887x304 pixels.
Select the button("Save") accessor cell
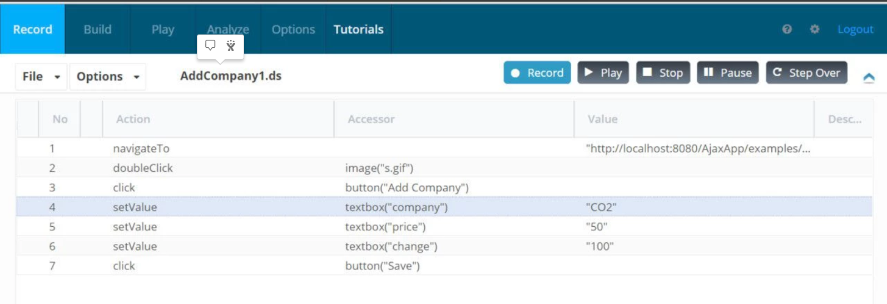pyautogui.click(x=383, y=266)
